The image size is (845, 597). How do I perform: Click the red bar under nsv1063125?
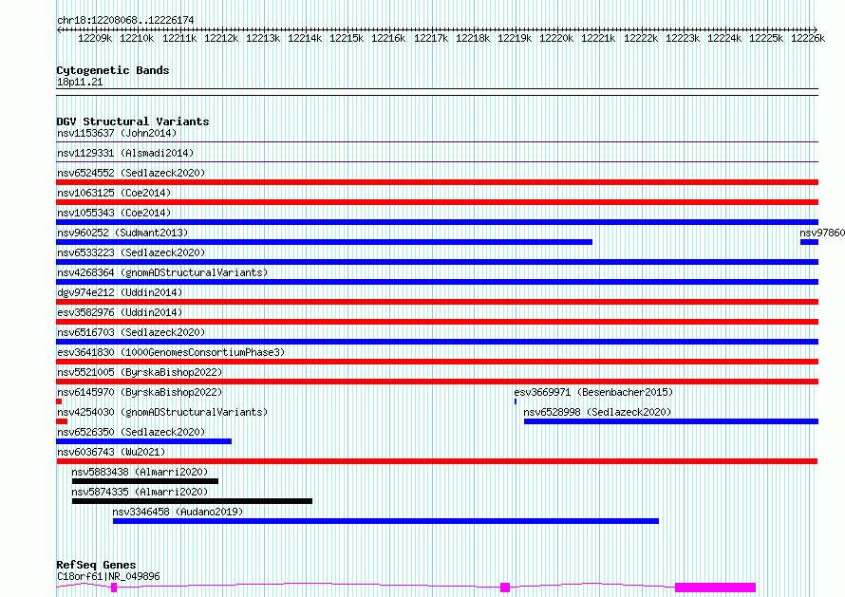tap(437, 202)
